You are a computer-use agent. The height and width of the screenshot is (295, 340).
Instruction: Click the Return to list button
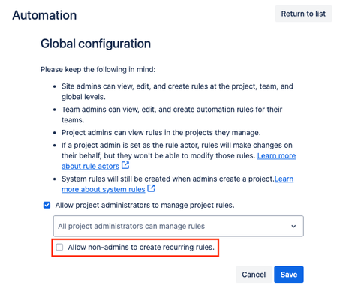303,14
